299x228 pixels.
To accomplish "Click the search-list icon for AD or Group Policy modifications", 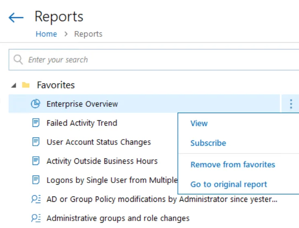I will [36, 199].
